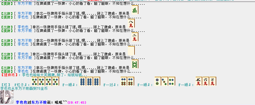
Task: Click bold 李也也 sender name in chat line
Action: [21, 102]
